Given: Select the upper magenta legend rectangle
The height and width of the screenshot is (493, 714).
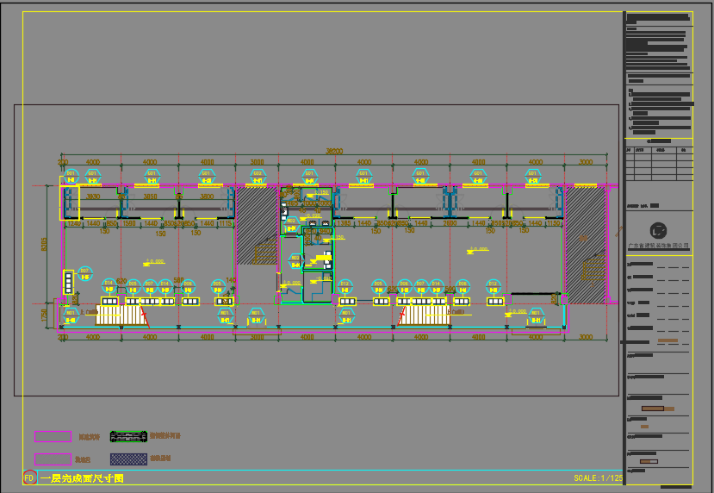Looking at the screenshot, I should [53, 436].
